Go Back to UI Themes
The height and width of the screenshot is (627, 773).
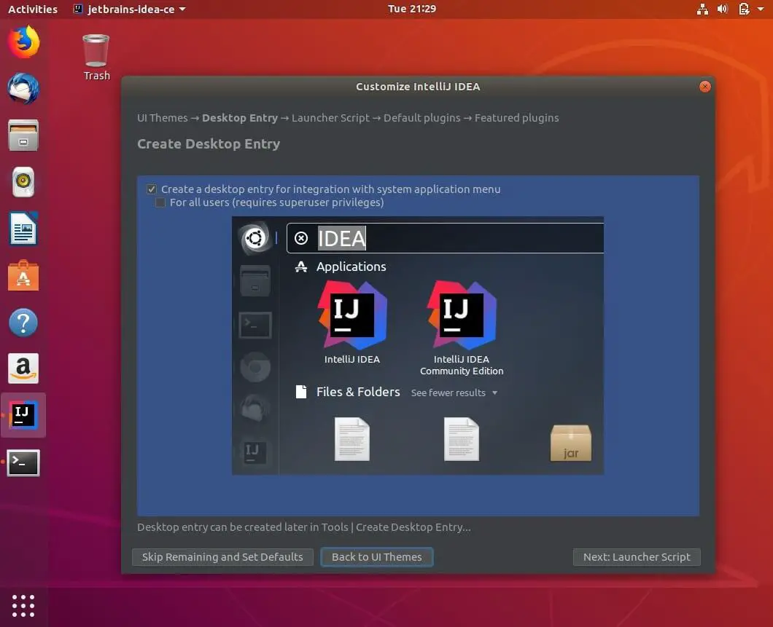point(376,556)
